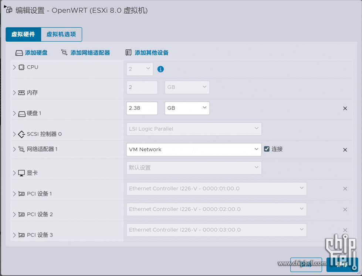The image size is (362, 276).
Task: Open the LSI Logic Parallel dropdown
Action: 194,129
